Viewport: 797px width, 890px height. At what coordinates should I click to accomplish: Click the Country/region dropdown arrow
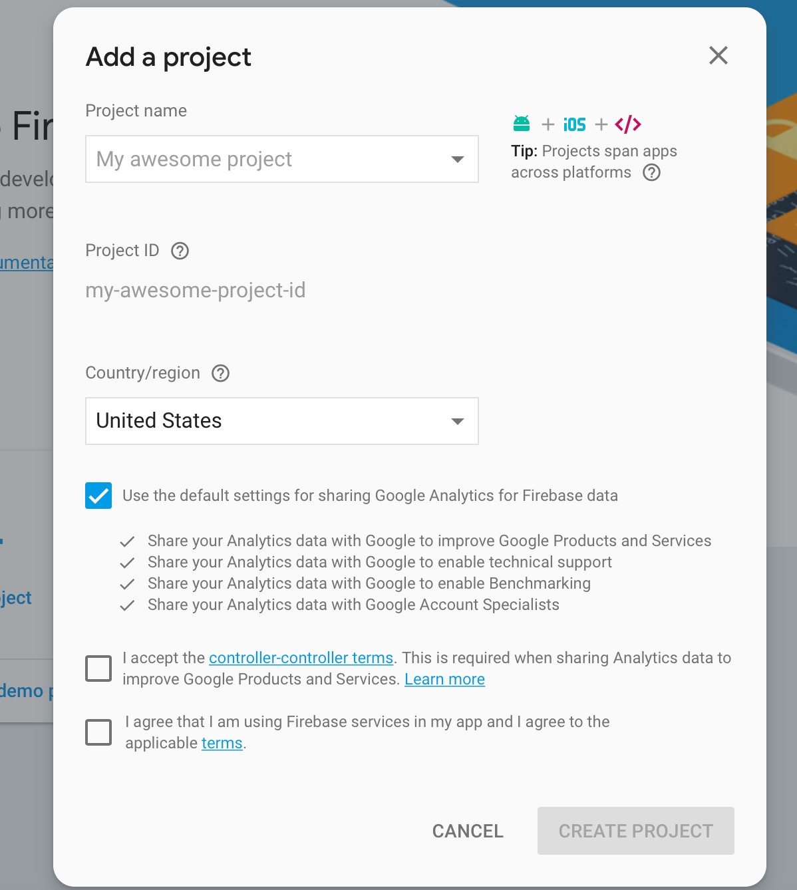pyautogui.click(x=458, y=422)
